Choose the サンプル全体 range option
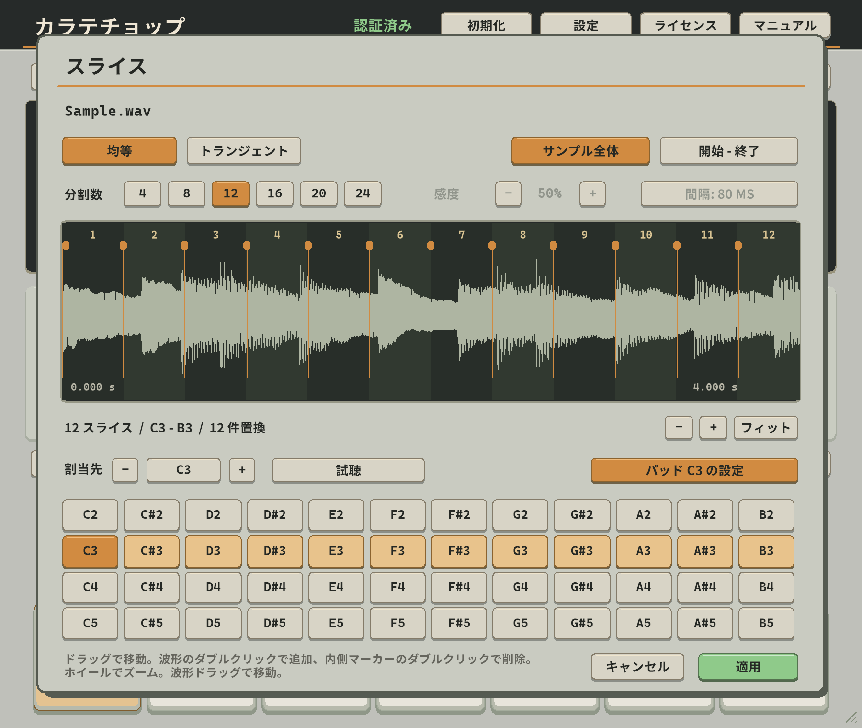 click(580, 151)
